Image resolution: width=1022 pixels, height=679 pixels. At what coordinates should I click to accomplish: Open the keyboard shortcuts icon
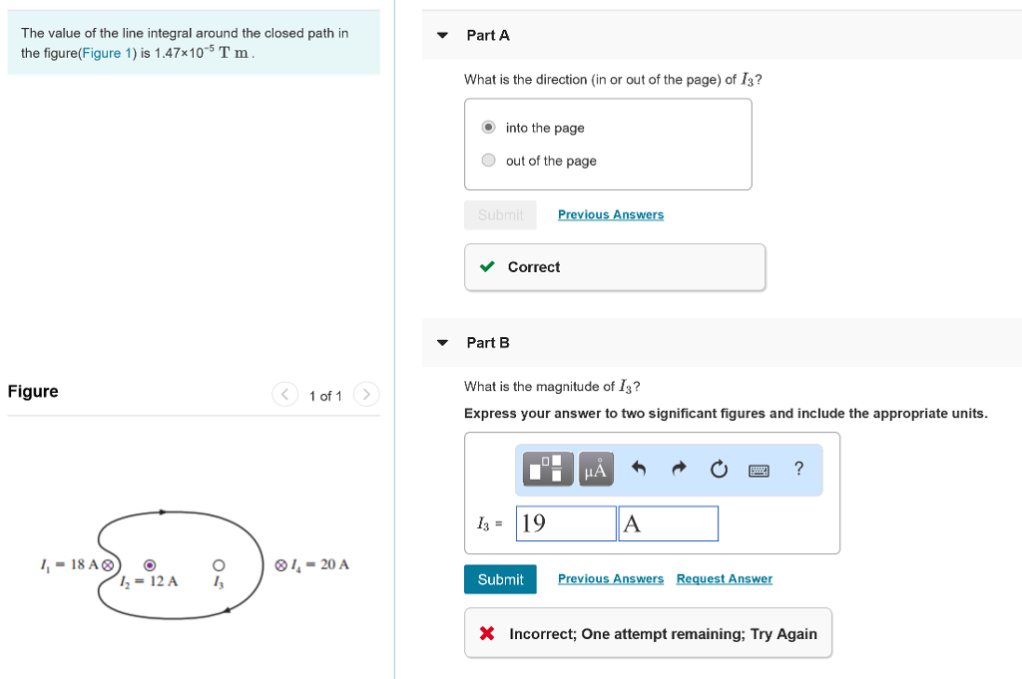click(759, 470)
